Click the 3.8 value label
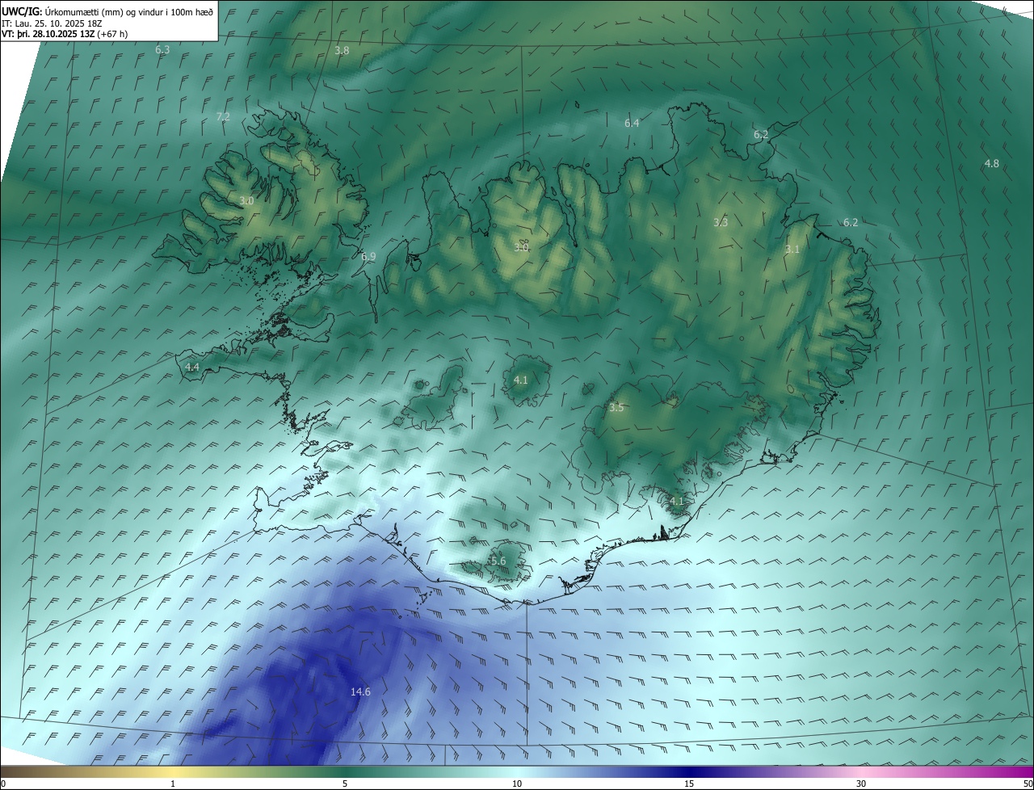Image resolution: width=1034 pixels, height=790 pixels. tap(342, 50)
